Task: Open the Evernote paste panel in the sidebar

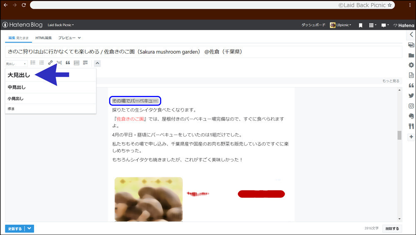Action: 411,116
